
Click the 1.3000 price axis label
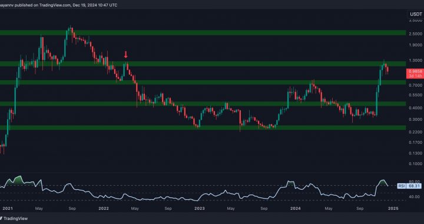click(415, 61)
